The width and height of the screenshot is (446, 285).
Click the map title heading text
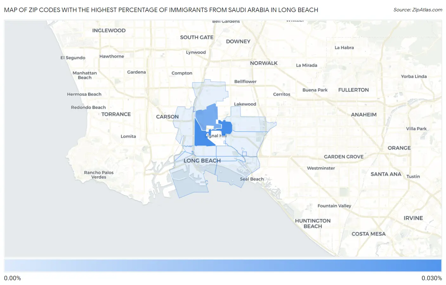pos(161,10)
